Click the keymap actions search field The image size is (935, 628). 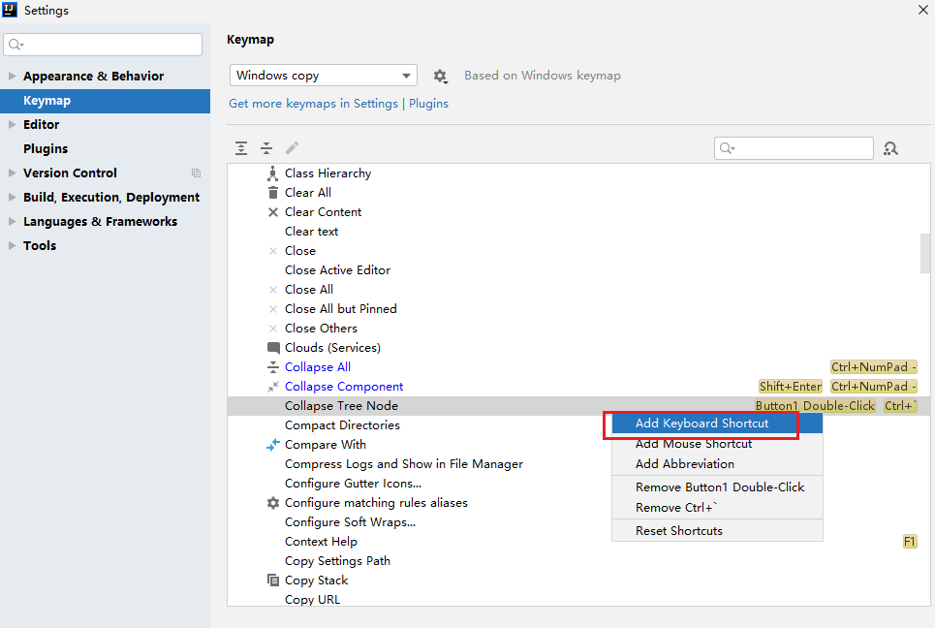[794, 148]
